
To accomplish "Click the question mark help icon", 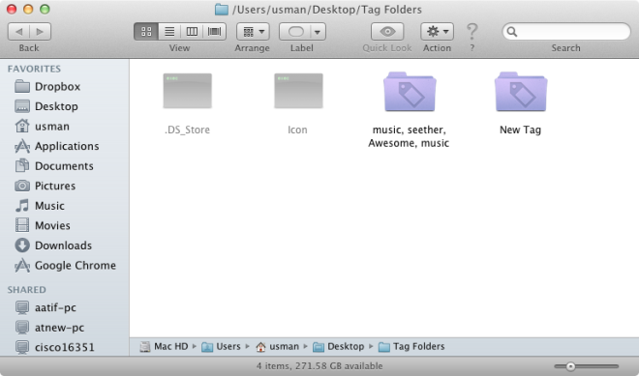I will (x=472, y=31).
